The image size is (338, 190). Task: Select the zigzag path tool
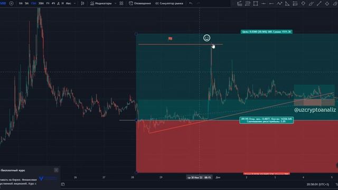pos(279,4)
